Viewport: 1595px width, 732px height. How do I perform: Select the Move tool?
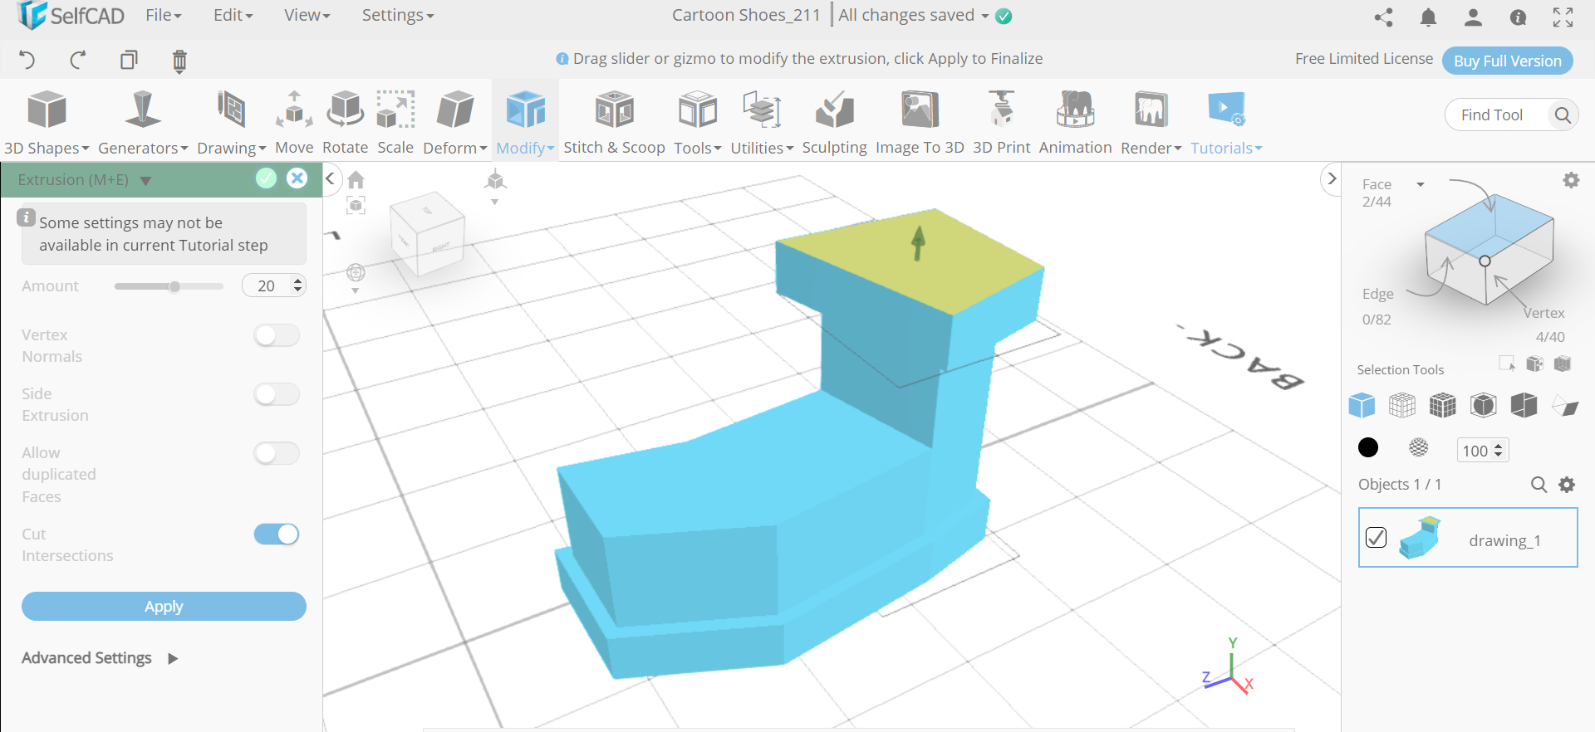click(294, 123)
